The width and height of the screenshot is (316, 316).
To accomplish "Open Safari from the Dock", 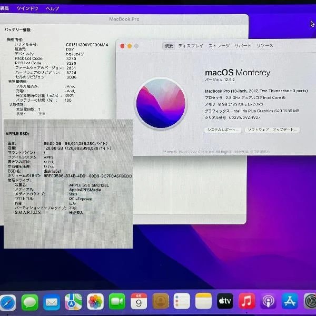I will [x=8, y=302].
